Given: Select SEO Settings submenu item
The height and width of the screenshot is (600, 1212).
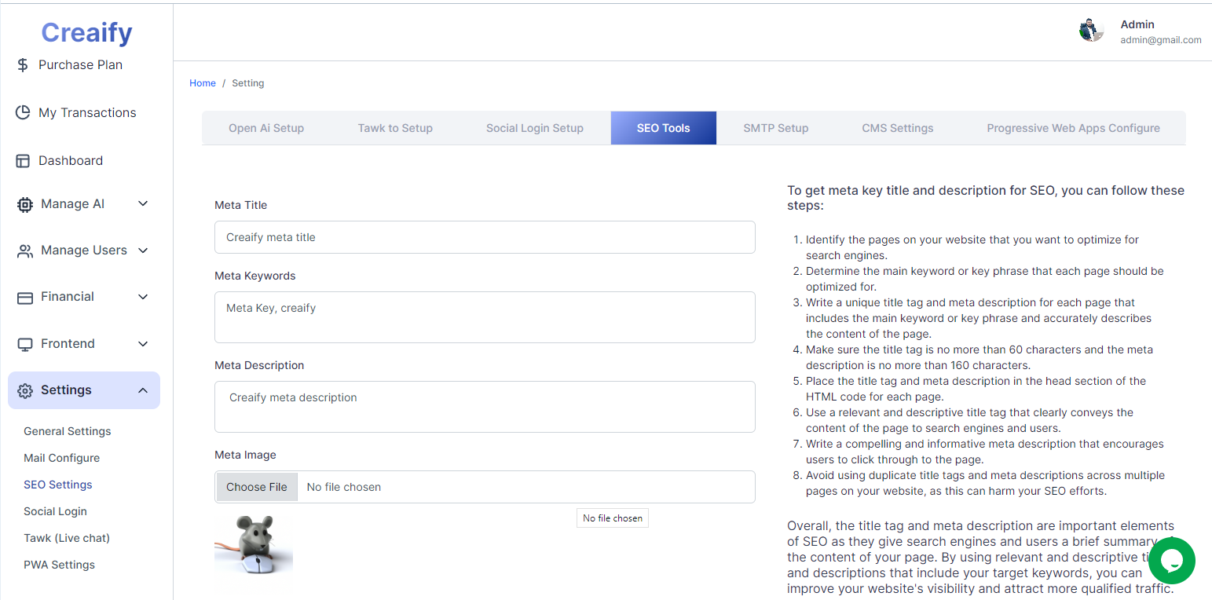Looking at the screenshot, I should [58, 485].
